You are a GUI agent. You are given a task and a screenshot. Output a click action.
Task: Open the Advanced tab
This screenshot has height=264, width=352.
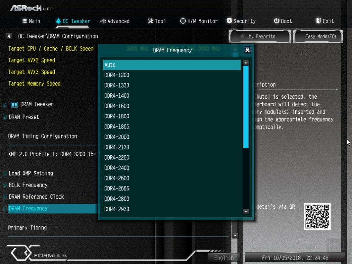(115, 21)
